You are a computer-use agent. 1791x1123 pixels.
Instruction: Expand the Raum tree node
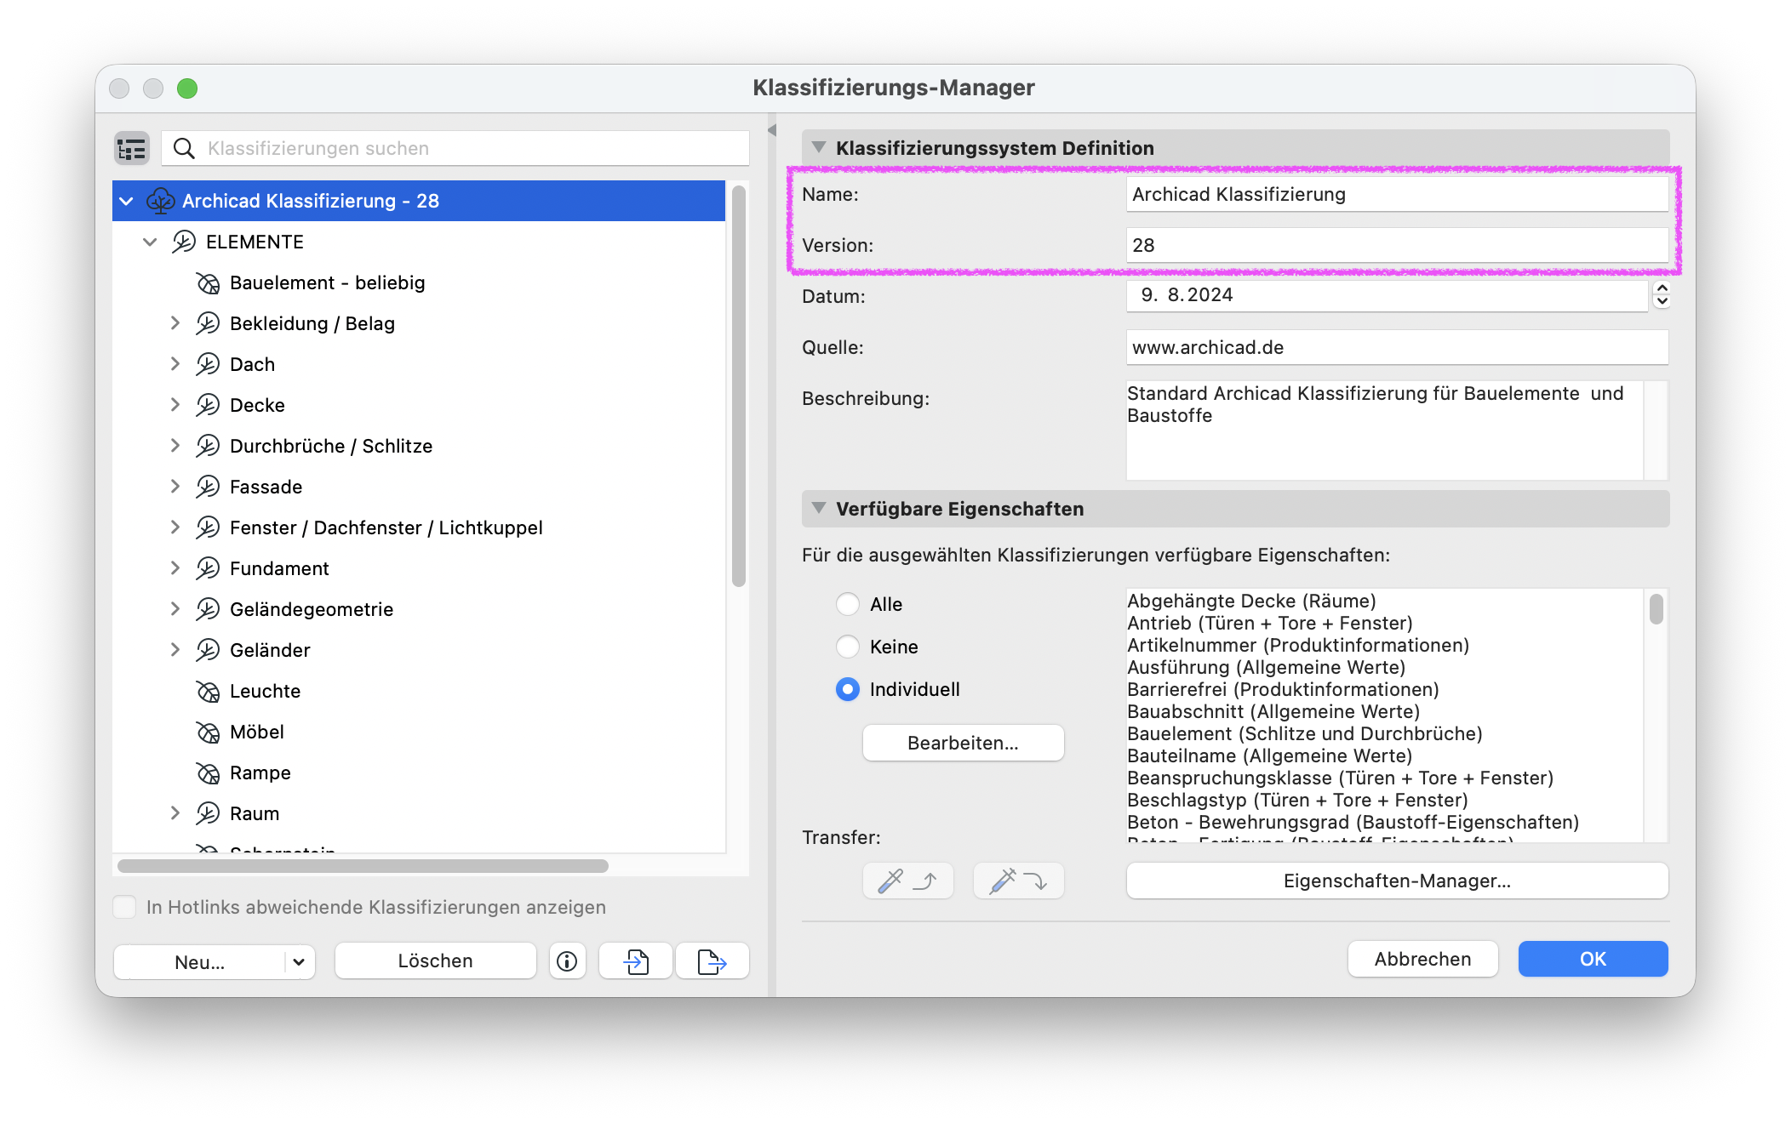click(x=175, y=813)
